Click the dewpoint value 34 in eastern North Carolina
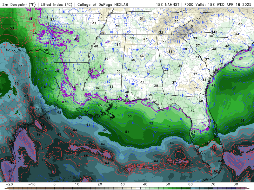 click(237, 34)
